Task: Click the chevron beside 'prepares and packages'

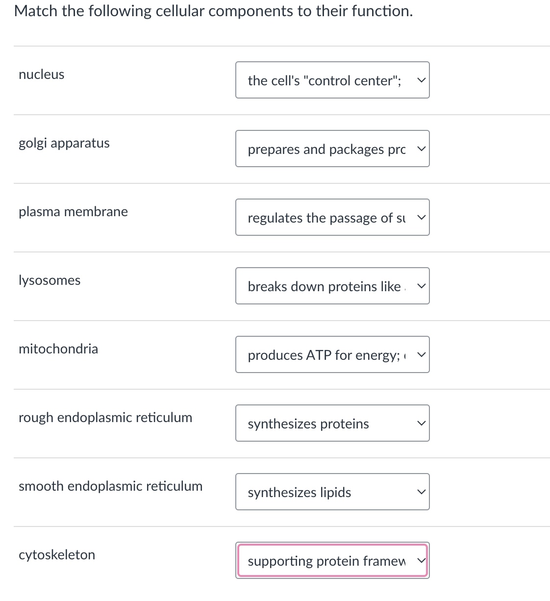Action: [x=421, y=149]
